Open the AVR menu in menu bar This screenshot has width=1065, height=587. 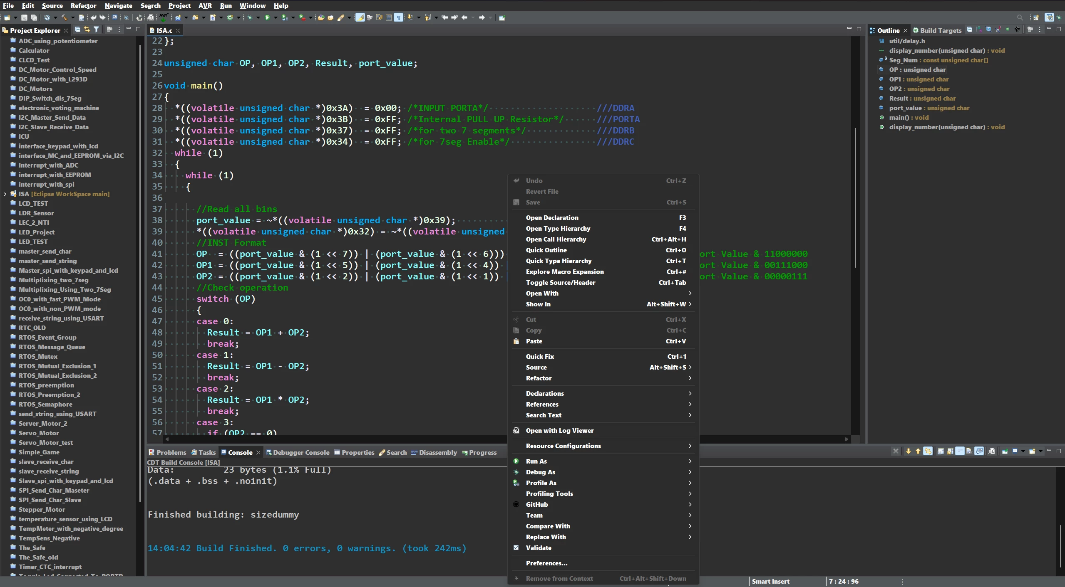pyautogui.click(x=205, y=5)
